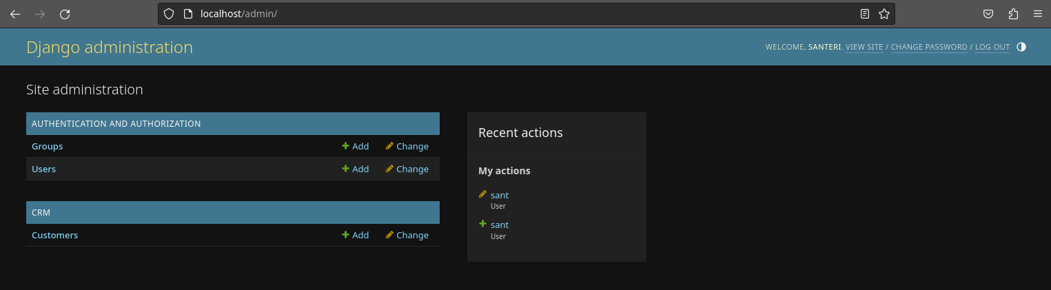
Task: Click the browser back arrow
Action: (x=15, y=14)
